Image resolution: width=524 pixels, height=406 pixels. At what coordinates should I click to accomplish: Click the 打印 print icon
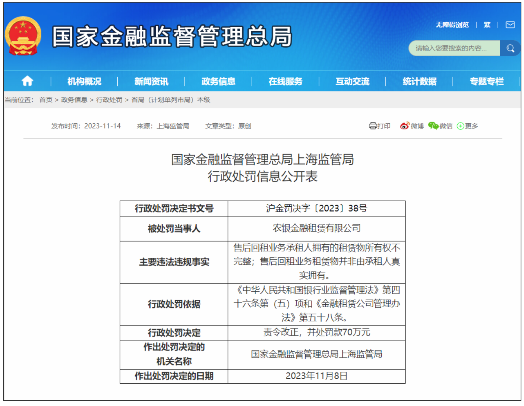tap(379, 126)
